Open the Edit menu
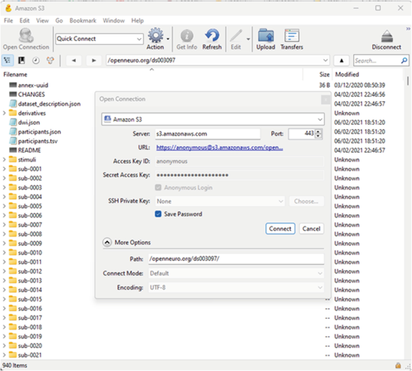 [25, 20]
